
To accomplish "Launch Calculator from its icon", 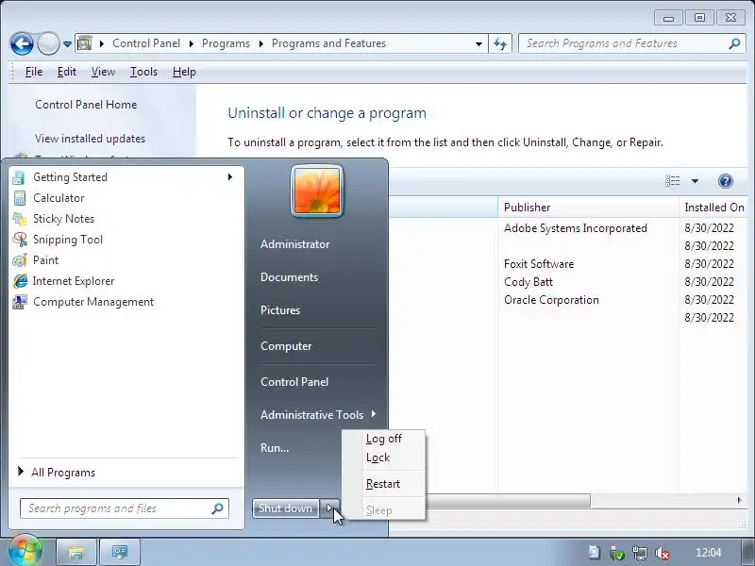I will pos(20,198).
